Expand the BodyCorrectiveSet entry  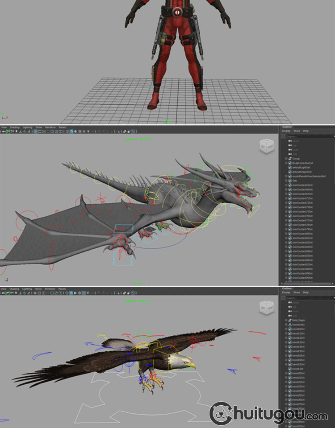[286, 163]
